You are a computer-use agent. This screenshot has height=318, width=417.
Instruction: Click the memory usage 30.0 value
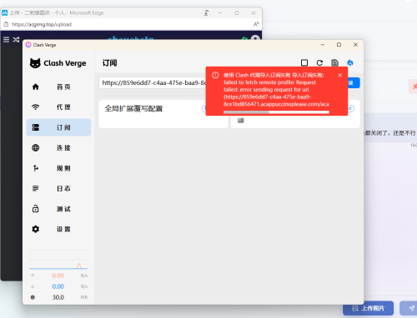point(58,297)
